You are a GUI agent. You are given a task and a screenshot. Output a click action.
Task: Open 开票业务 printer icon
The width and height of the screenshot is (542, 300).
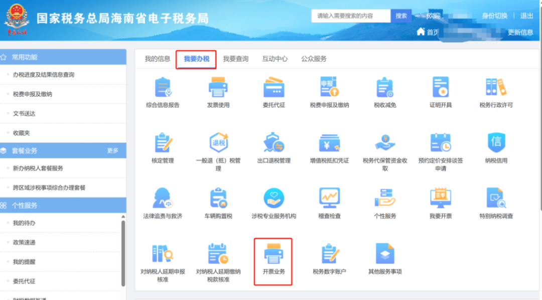(274, 254)
